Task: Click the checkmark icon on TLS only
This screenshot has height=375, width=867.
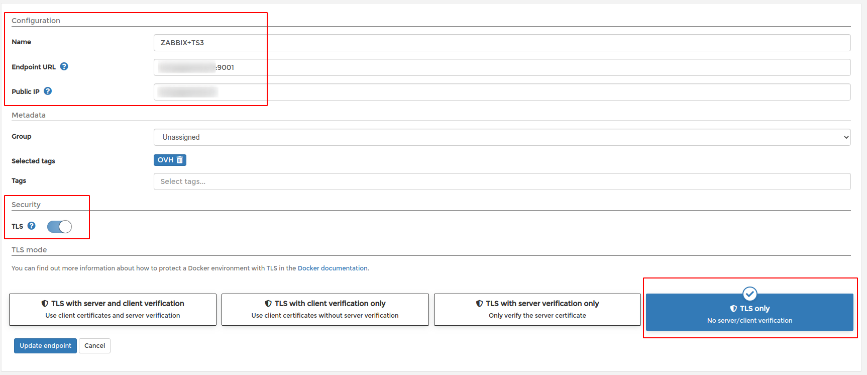Action: tap(749, 293)
